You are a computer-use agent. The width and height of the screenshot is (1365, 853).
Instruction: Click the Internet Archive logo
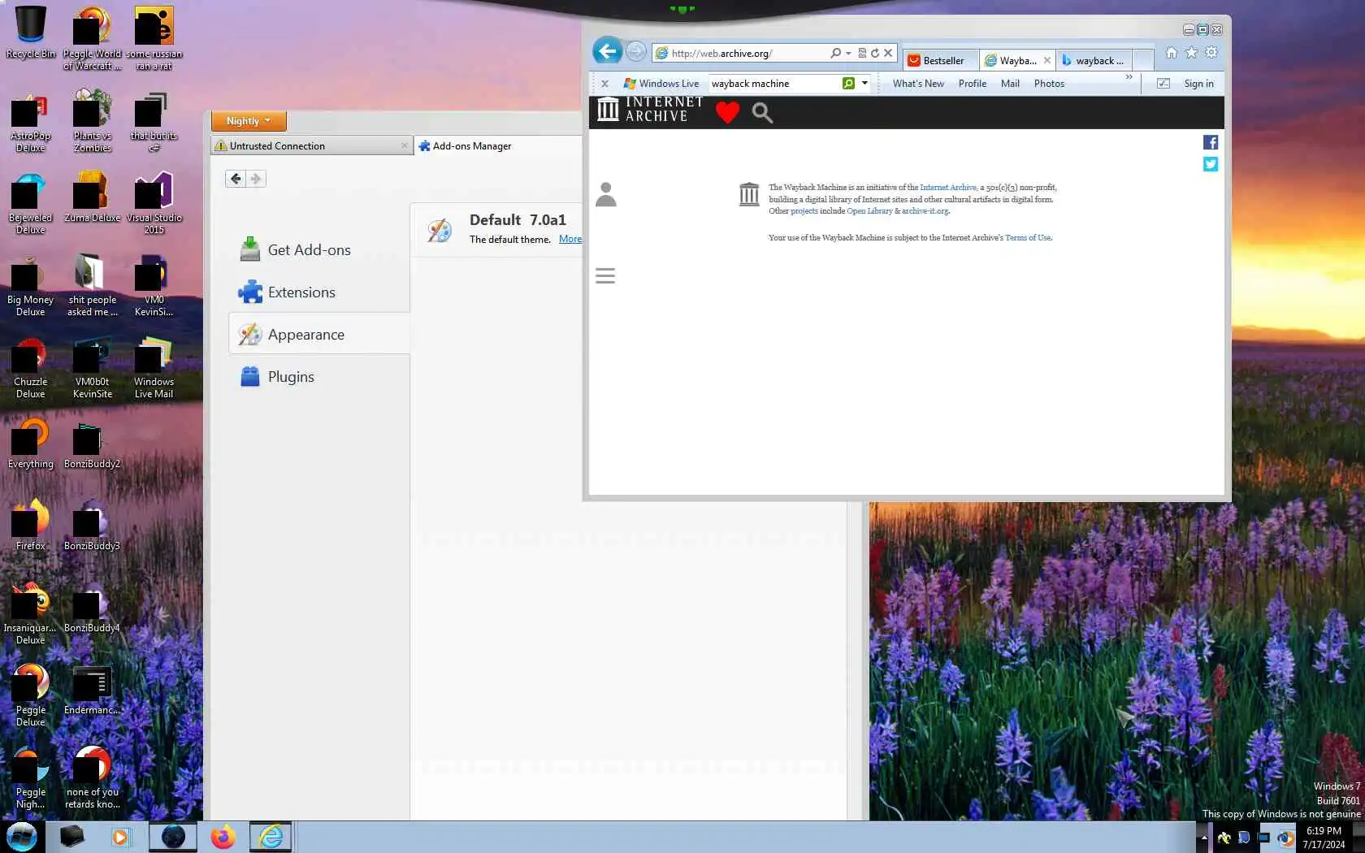(650, 109)
